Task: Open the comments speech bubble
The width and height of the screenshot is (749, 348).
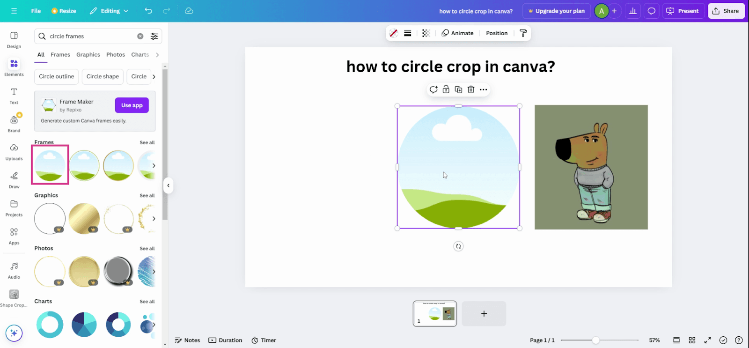Action: pos(652,11)
